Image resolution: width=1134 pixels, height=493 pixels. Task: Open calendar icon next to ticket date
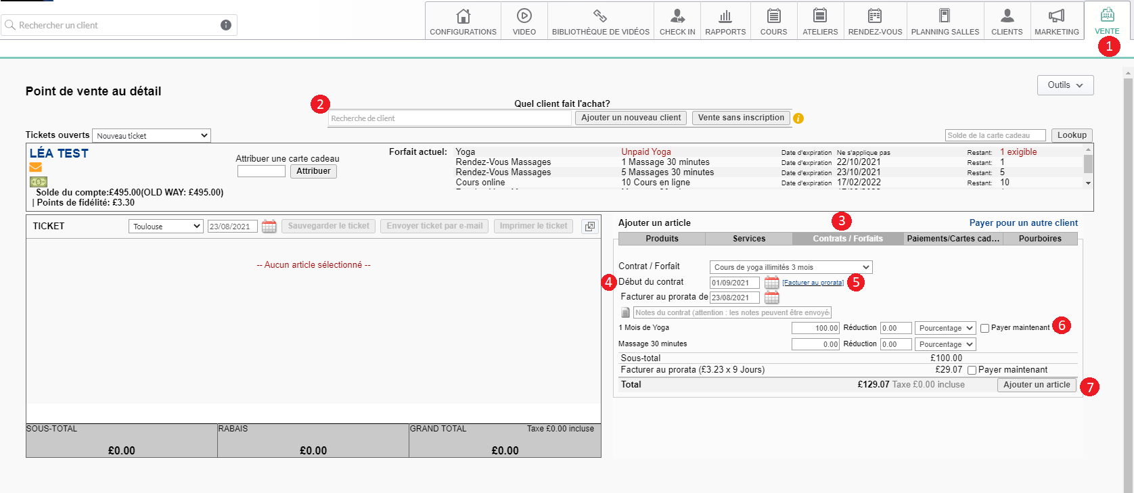269,227
